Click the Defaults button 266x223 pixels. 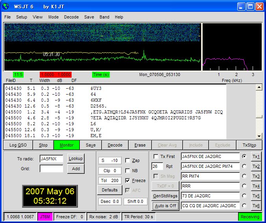click(x=110, y=190)
